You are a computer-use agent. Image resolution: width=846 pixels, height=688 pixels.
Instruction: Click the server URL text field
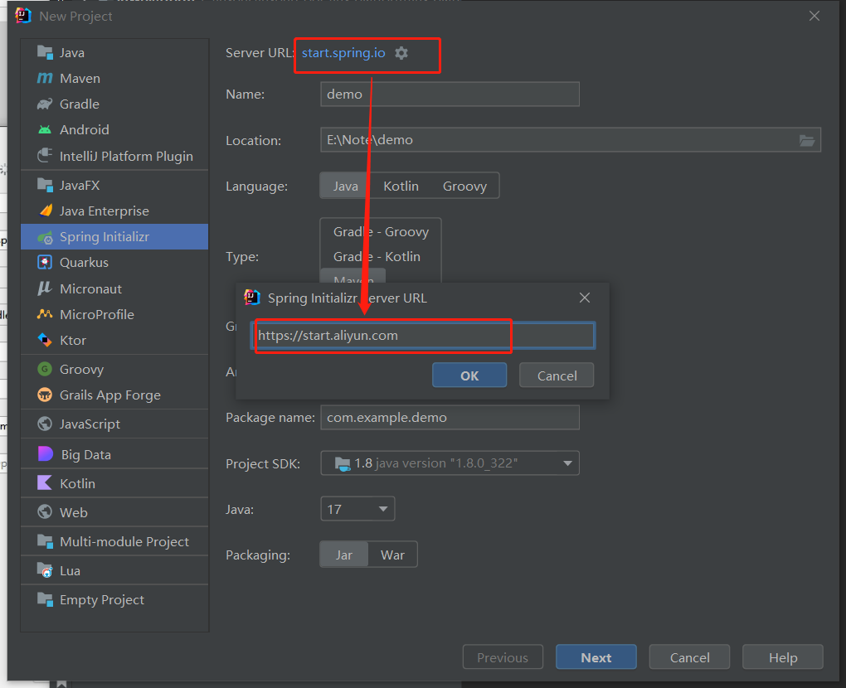point(423,336)
